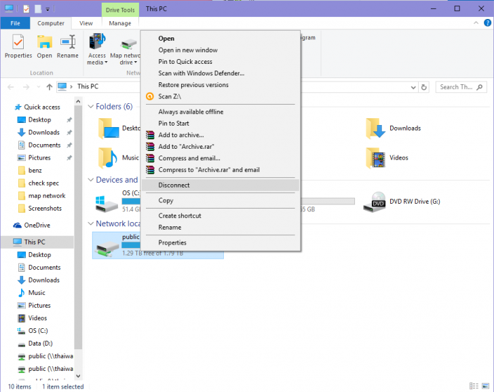Switch to Details view icon in status bar
Image resolution: width=494 pixels, height=392 pixels.
pyautogui.click(x=474, y=386)
